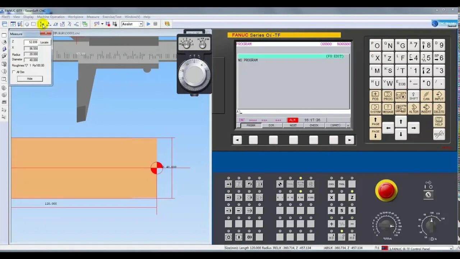
Task: Click the RESET key
Action: 439,134
